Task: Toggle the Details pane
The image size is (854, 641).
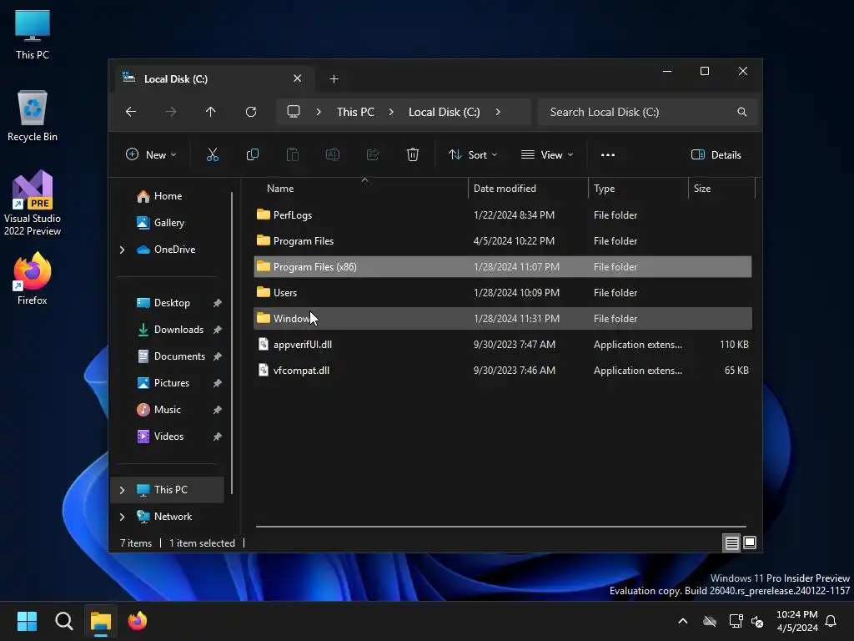Action: tap(716, 154)
